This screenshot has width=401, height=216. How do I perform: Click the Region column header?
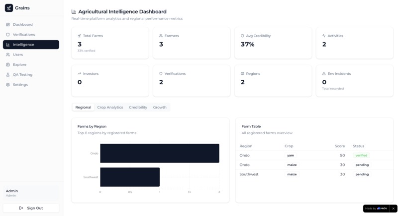[246, 146]
